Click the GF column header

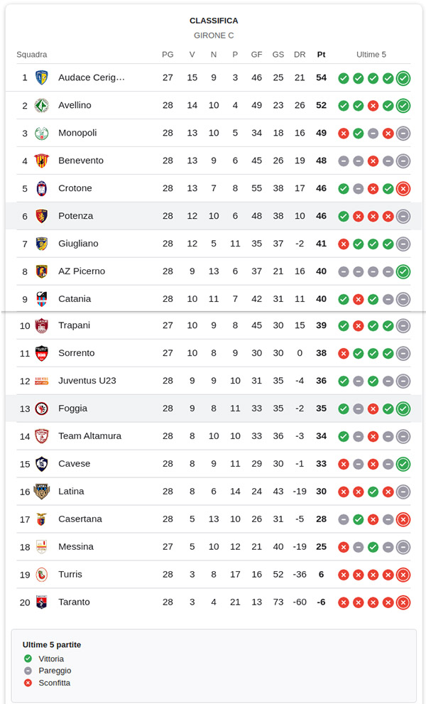pyautogui.click(x=256, y=55)
